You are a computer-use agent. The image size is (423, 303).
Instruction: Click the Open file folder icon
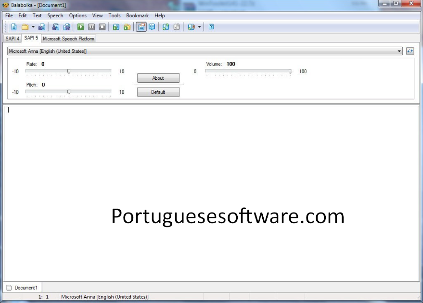click(25, 27)
